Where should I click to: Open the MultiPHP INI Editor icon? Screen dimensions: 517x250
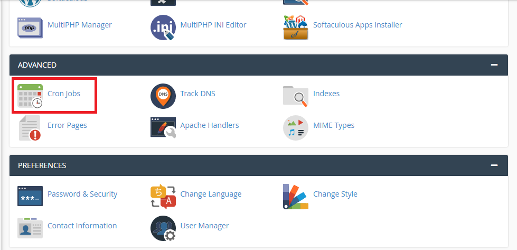[163, 27]
